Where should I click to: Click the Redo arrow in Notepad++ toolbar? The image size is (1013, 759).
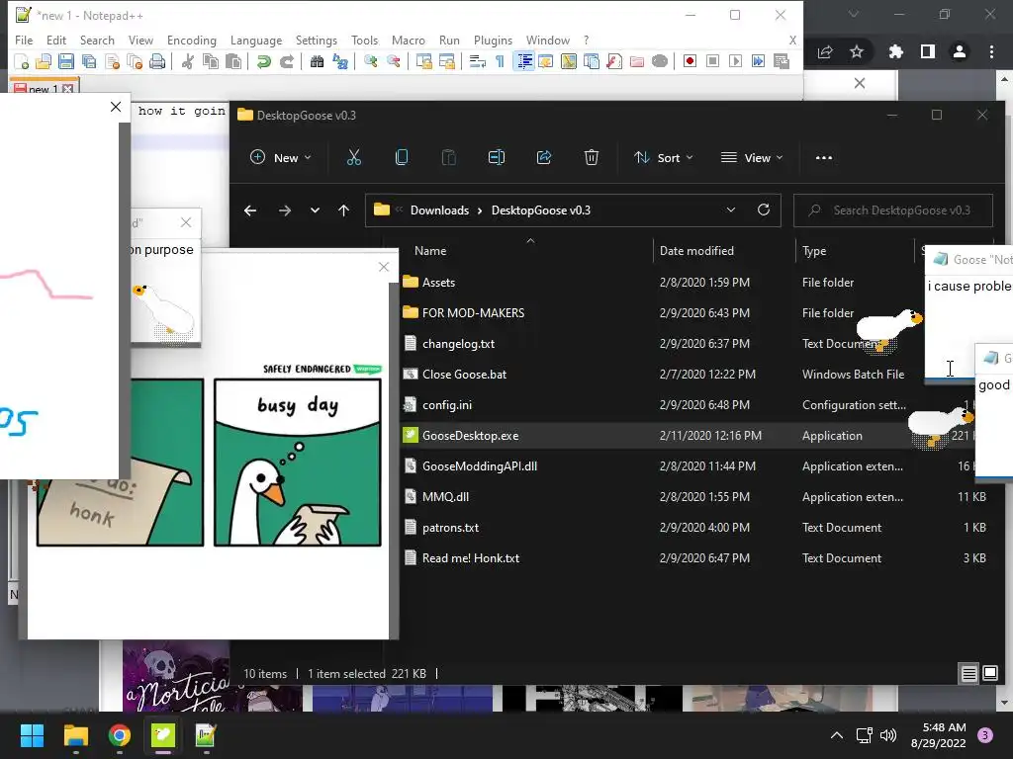[x=287, y=61]
